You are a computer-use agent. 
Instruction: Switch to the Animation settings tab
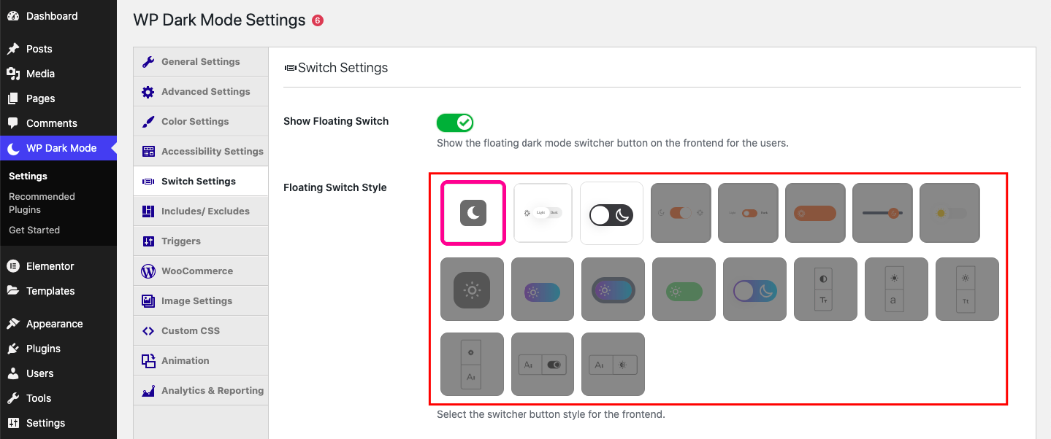pos(200,360)
